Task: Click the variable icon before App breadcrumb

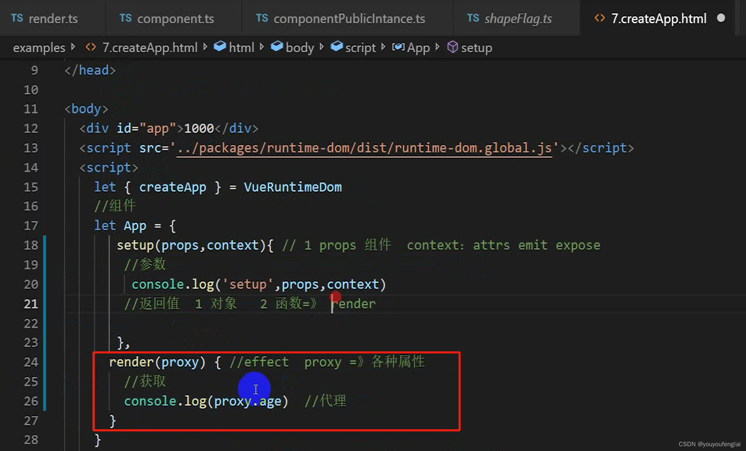Action: pos(398,47)
